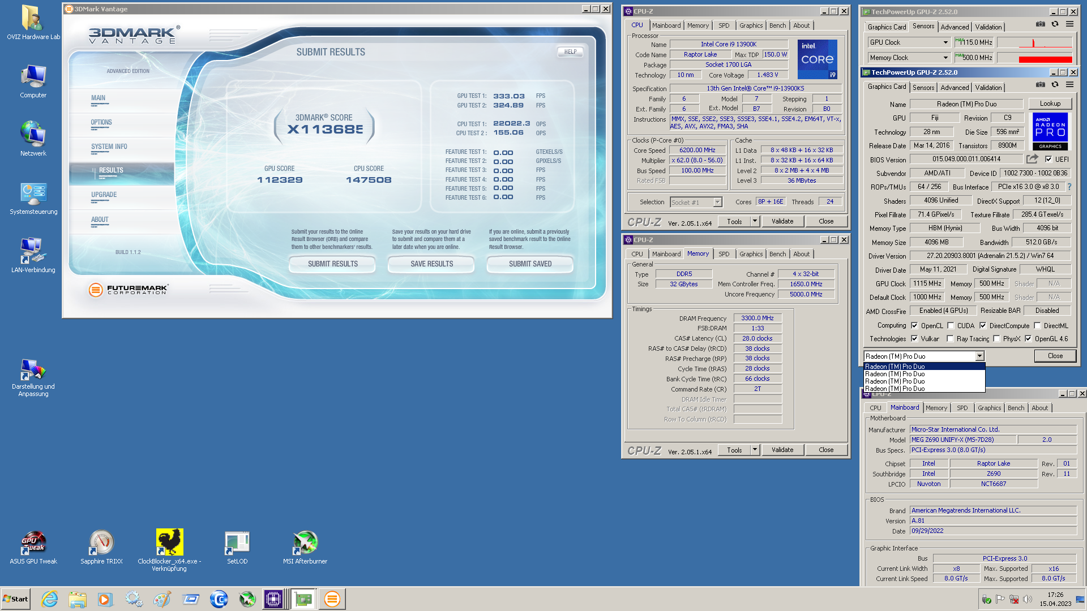Select the Netzwerk desktop icon

(33, 139)
